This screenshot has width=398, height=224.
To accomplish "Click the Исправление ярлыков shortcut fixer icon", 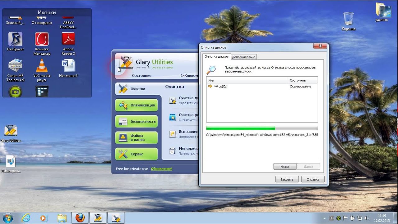I will pos(172,134).
